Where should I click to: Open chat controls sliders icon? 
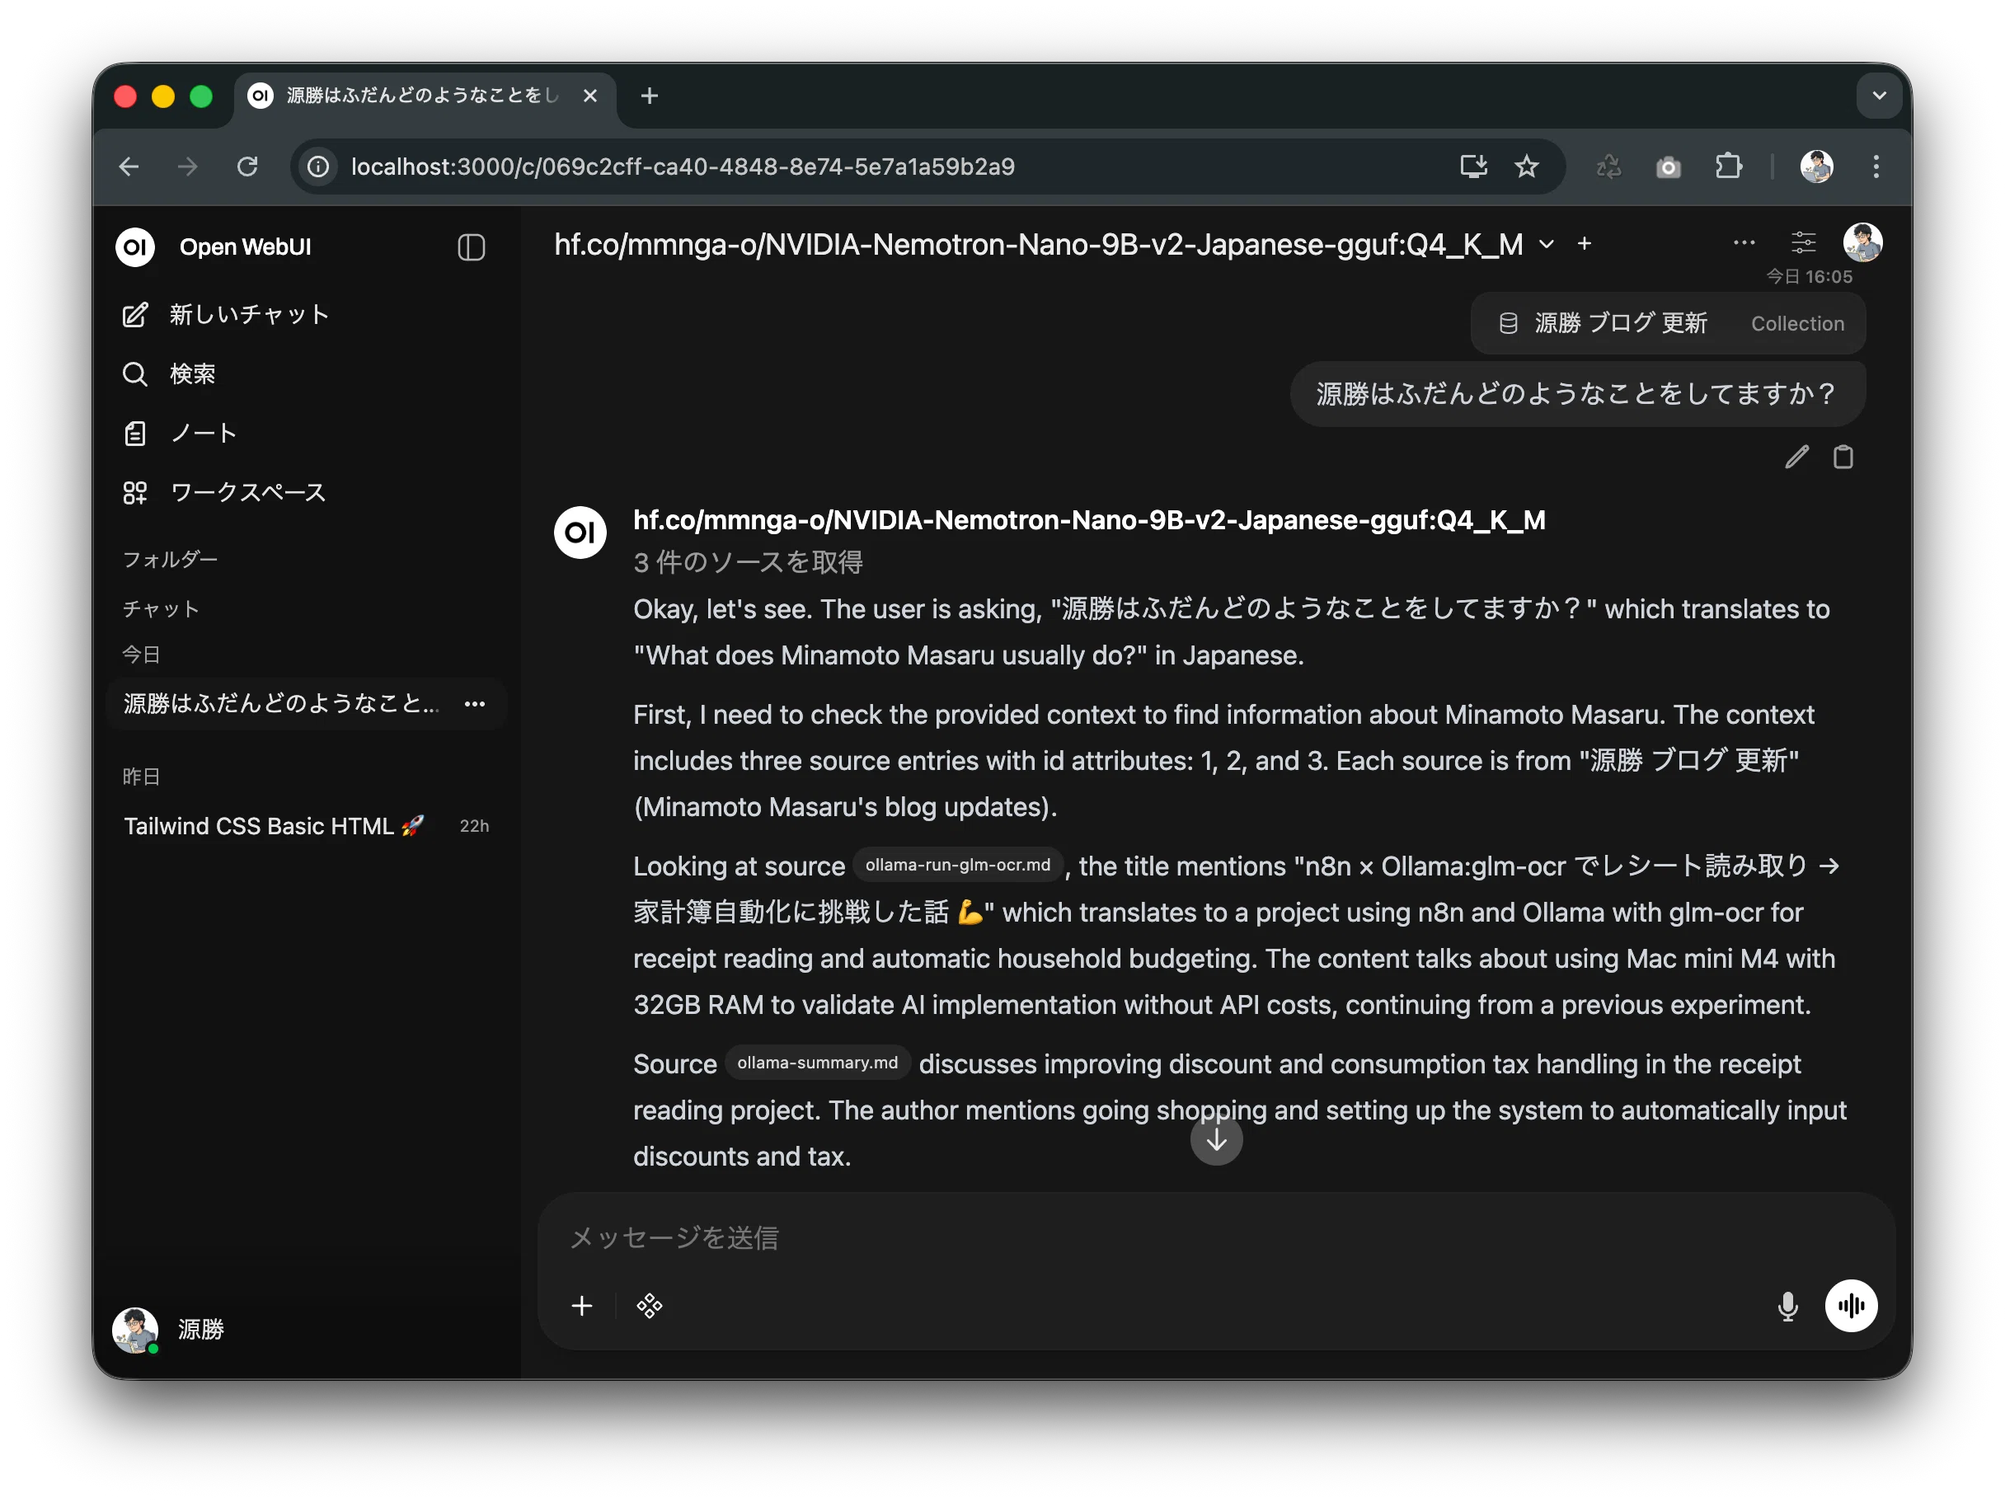click(x=1803, y=242)
